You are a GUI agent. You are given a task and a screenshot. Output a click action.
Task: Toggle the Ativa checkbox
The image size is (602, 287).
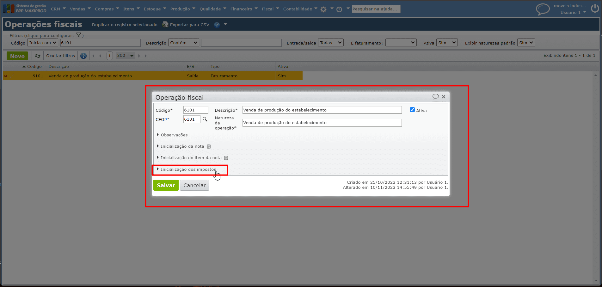click(x=412, y=110)
